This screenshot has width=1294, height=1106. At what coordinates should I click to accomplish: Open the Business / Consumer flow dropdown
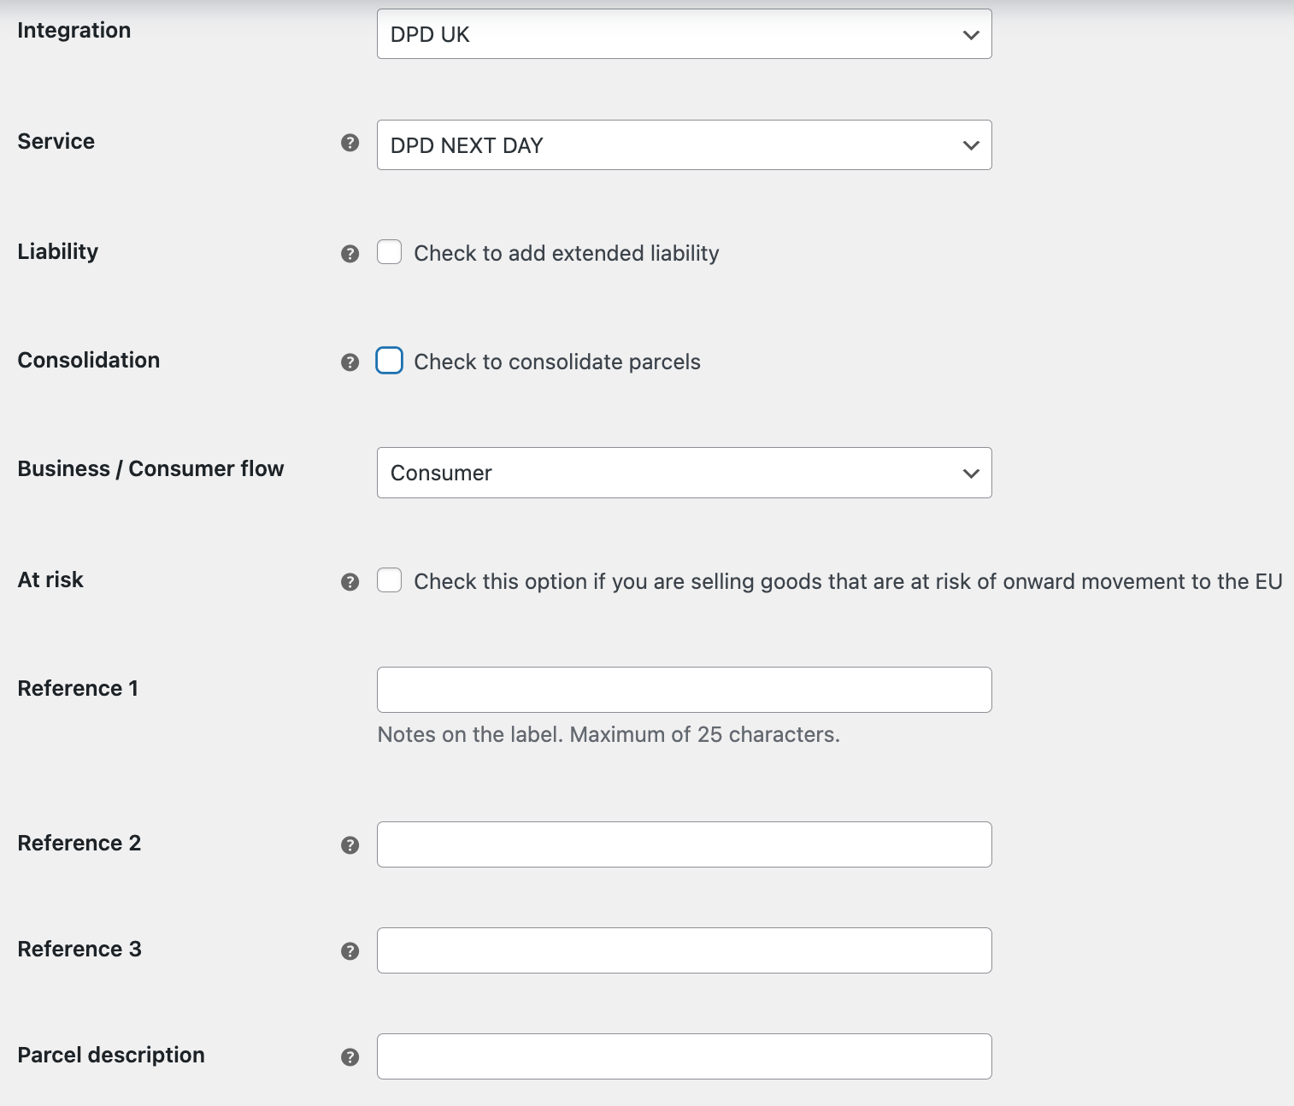684,473
